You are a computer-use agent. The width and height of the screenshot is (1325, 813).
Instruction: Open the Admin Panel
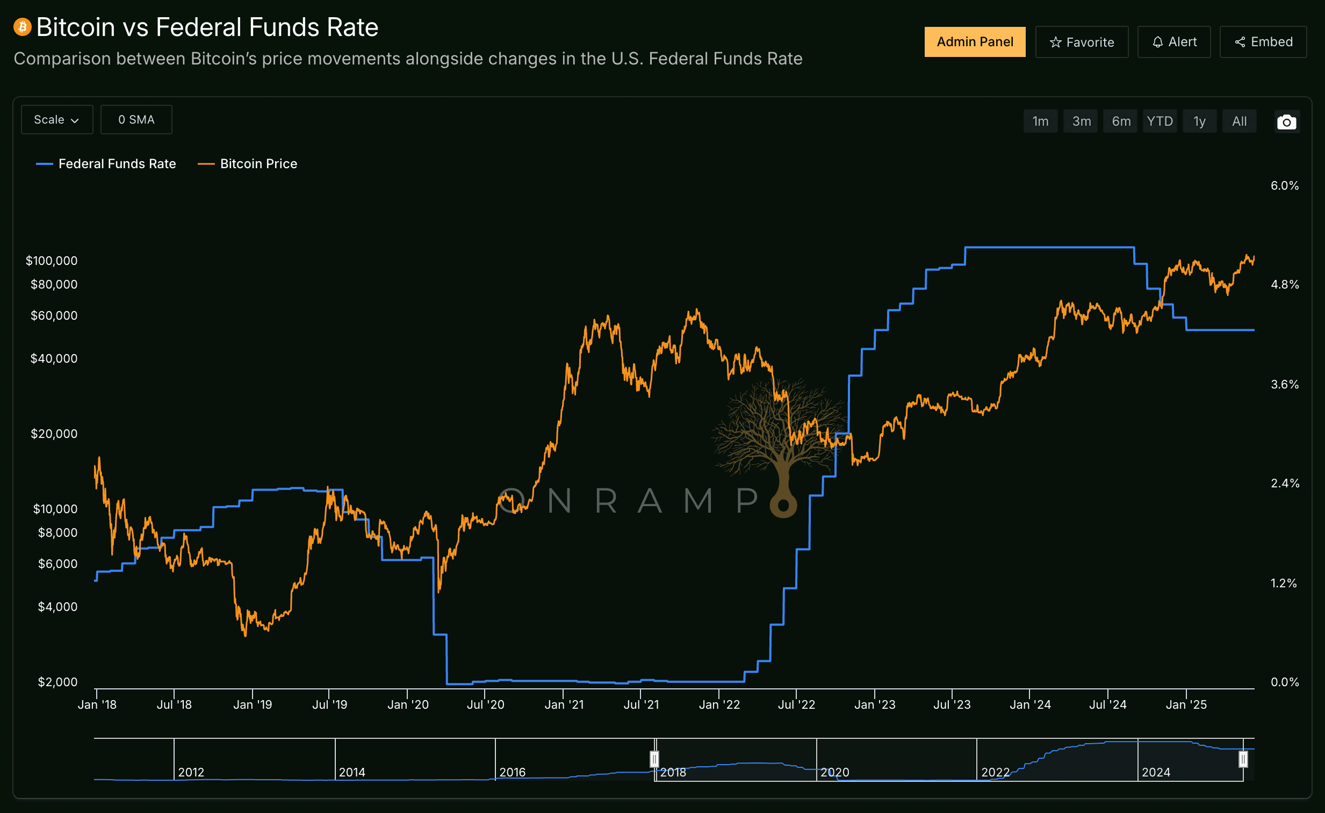[974, 42]
